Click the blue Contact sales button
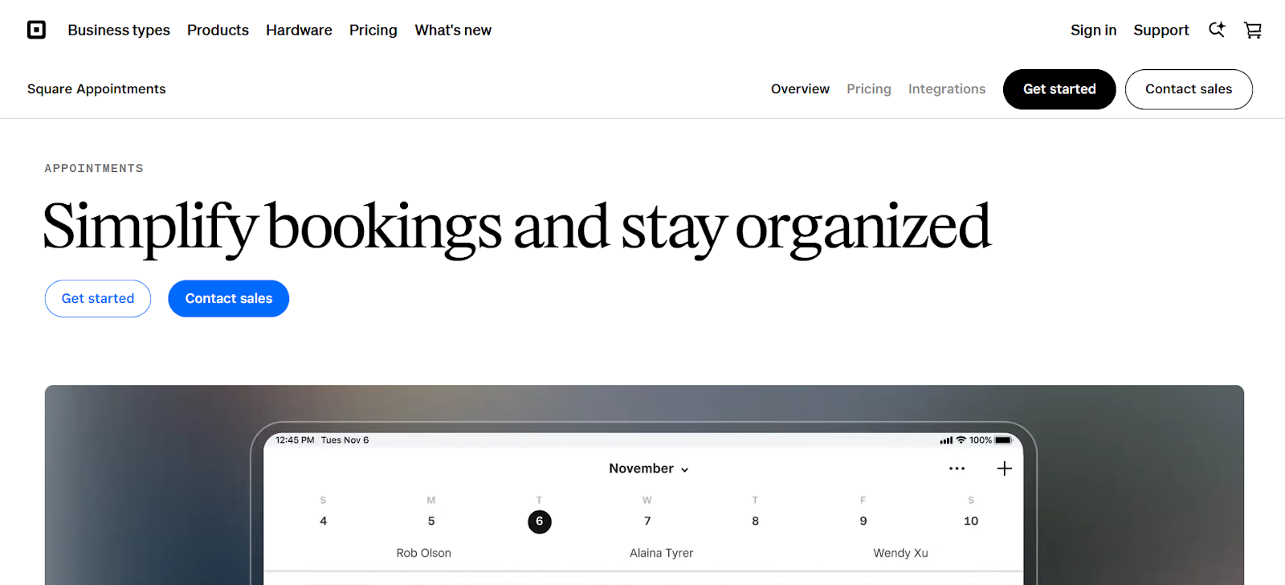 [x=229, y=298]
